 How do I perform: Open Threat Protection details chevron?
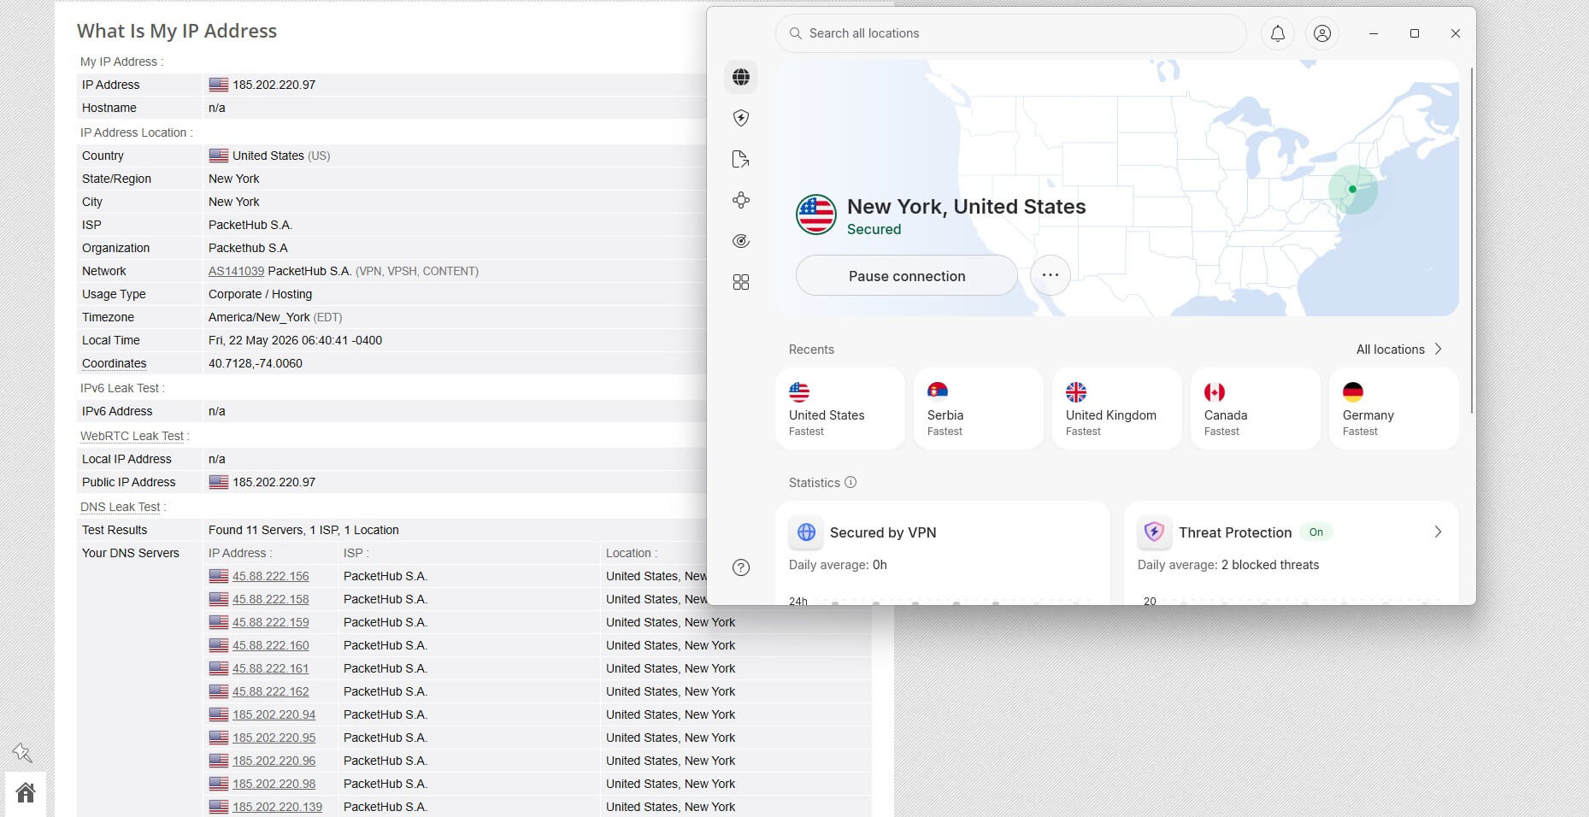pos(1438,532)
